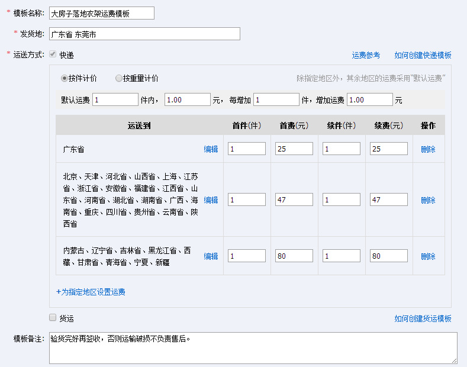Focus the 默认运费 item count field
Image resolution: width=467 pixels, height=367 pixels.
pos(115,100)
